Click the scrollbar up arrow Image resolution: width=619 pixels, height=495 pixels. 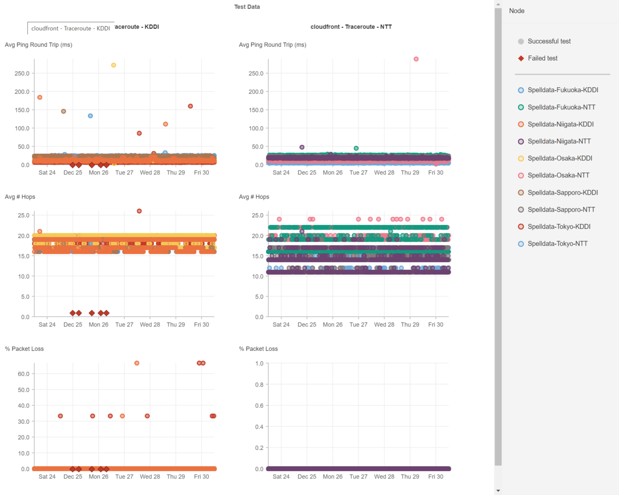(498, 4)
